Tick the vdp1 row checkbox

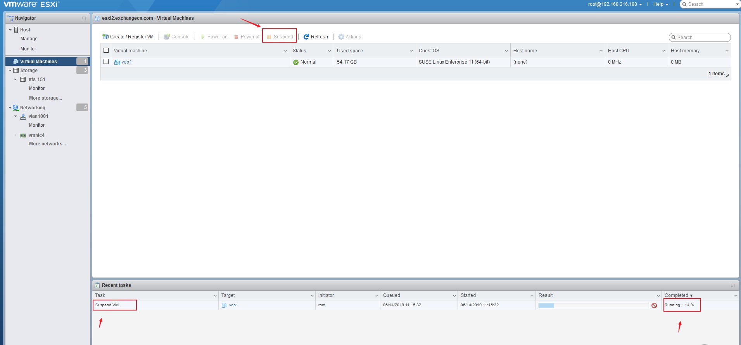click(x=106, y=62)
